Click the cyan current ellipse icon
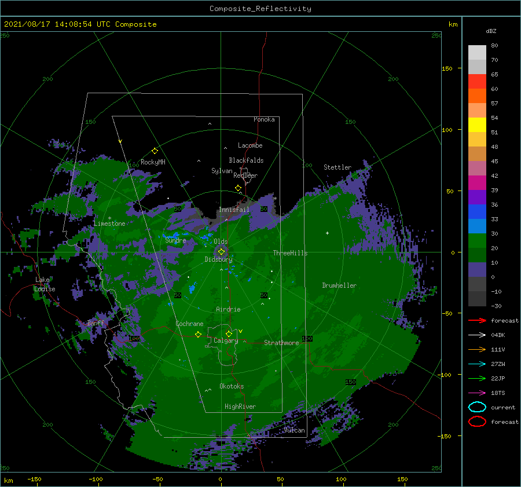The width and height of the screenshot is (521, 487). point(477,407)
